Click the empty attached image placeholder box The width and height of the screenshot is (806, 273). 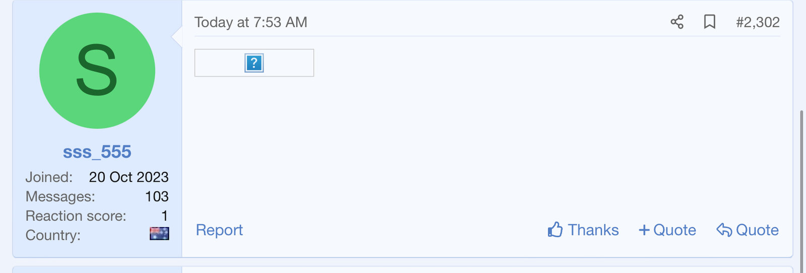point(287,63)
